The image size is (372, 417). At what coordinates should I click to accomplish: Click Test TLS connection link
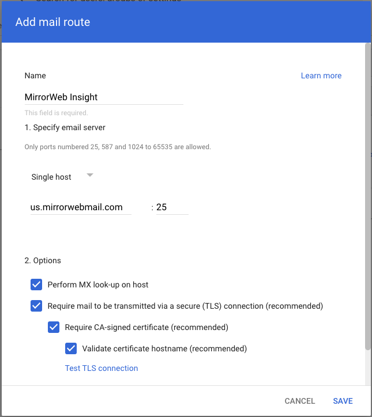102,368
